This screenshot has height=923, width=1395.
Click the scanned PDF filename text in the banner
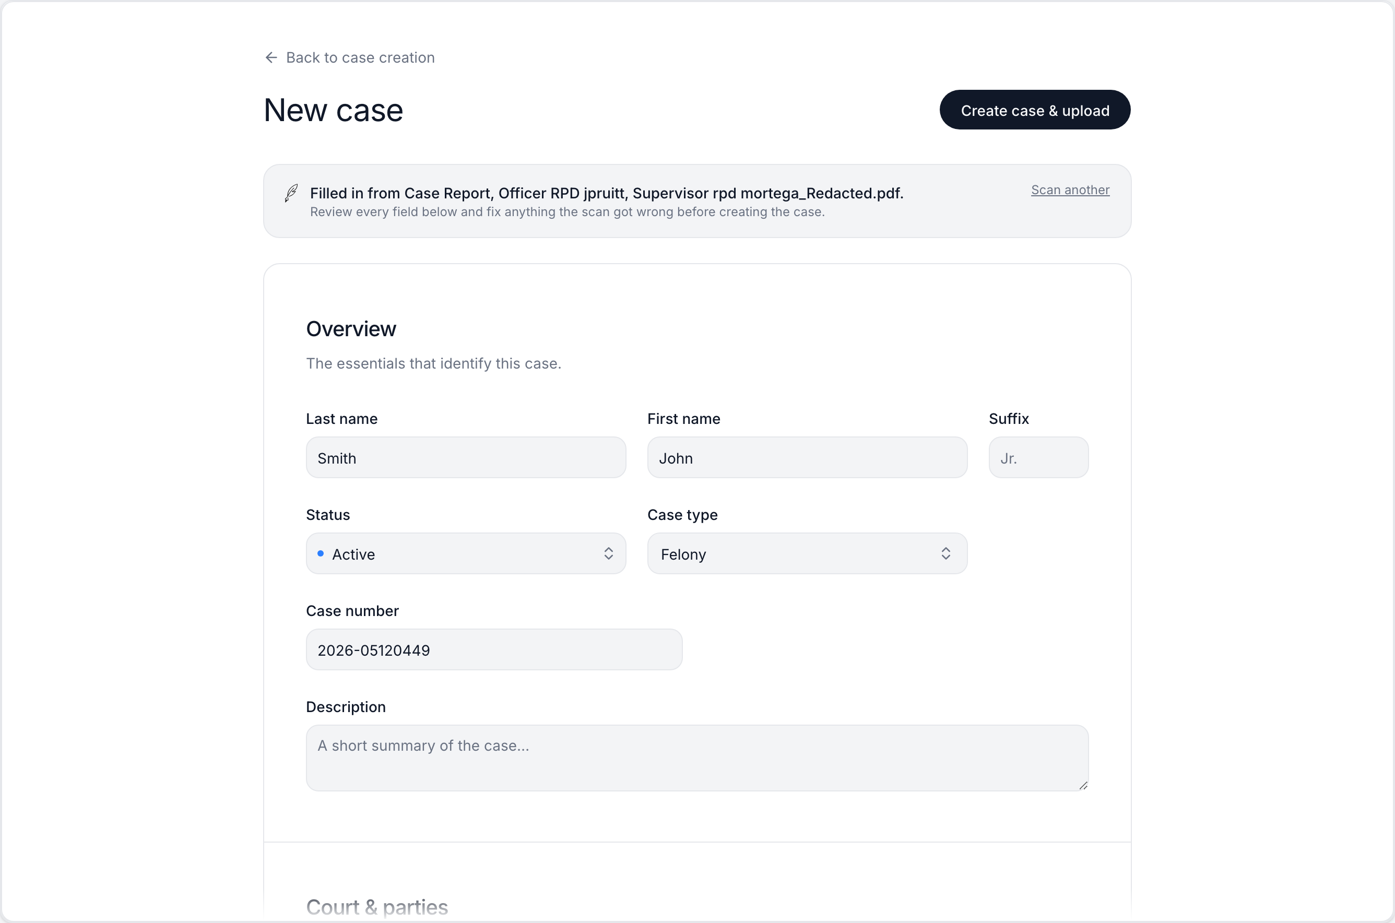click(x=653, y=193)
